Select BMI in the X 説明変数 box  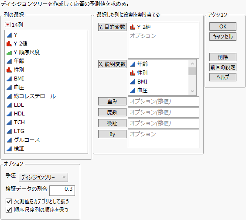coord(142,82)
